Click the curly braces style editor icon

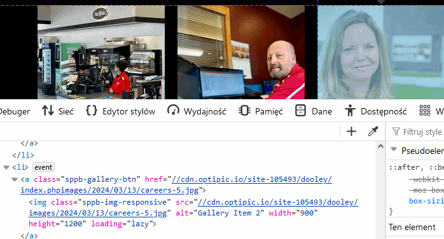click(x=92, y=111)
